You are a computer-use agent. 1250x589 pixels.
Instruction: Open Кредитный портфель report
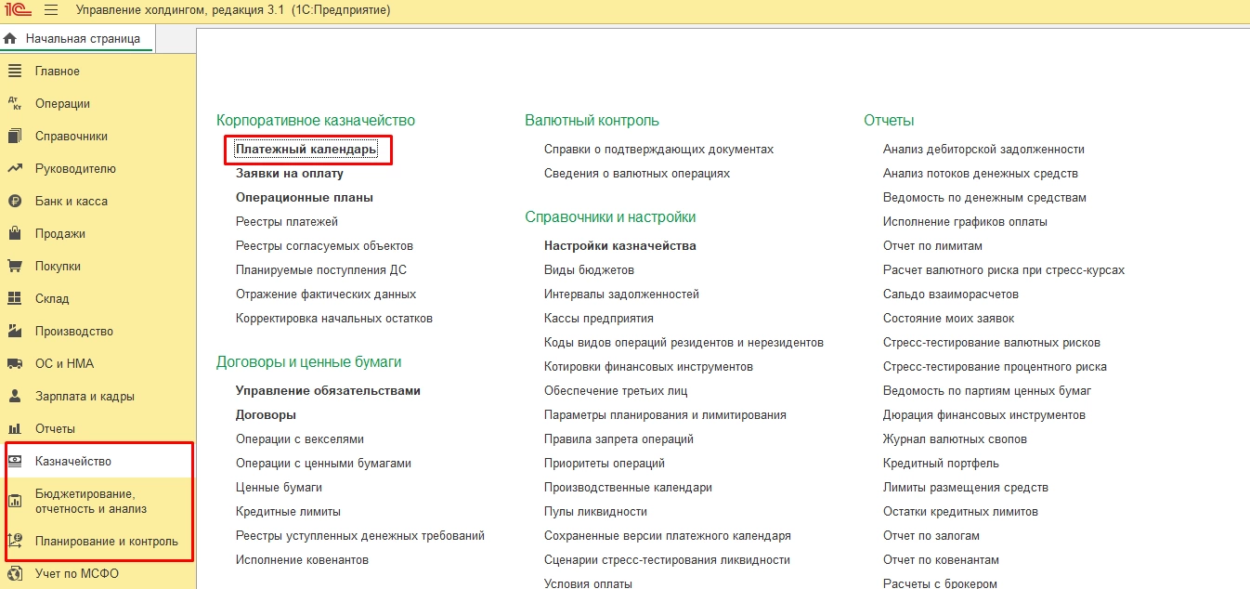[941, 464]
